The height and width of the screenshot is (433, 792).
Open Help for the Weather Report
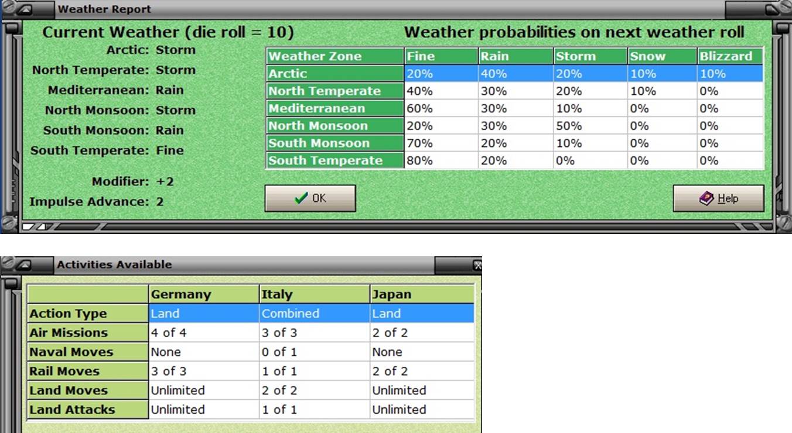point(718,198)
